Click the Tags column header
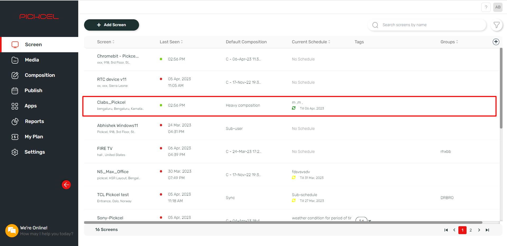This screenshot has width=507, height=246. point(359,42)
